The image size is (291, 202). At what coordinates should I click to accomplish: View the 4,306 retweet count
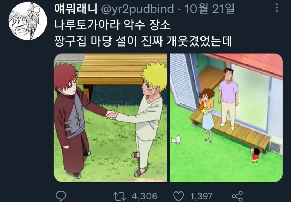click(144, 196)
